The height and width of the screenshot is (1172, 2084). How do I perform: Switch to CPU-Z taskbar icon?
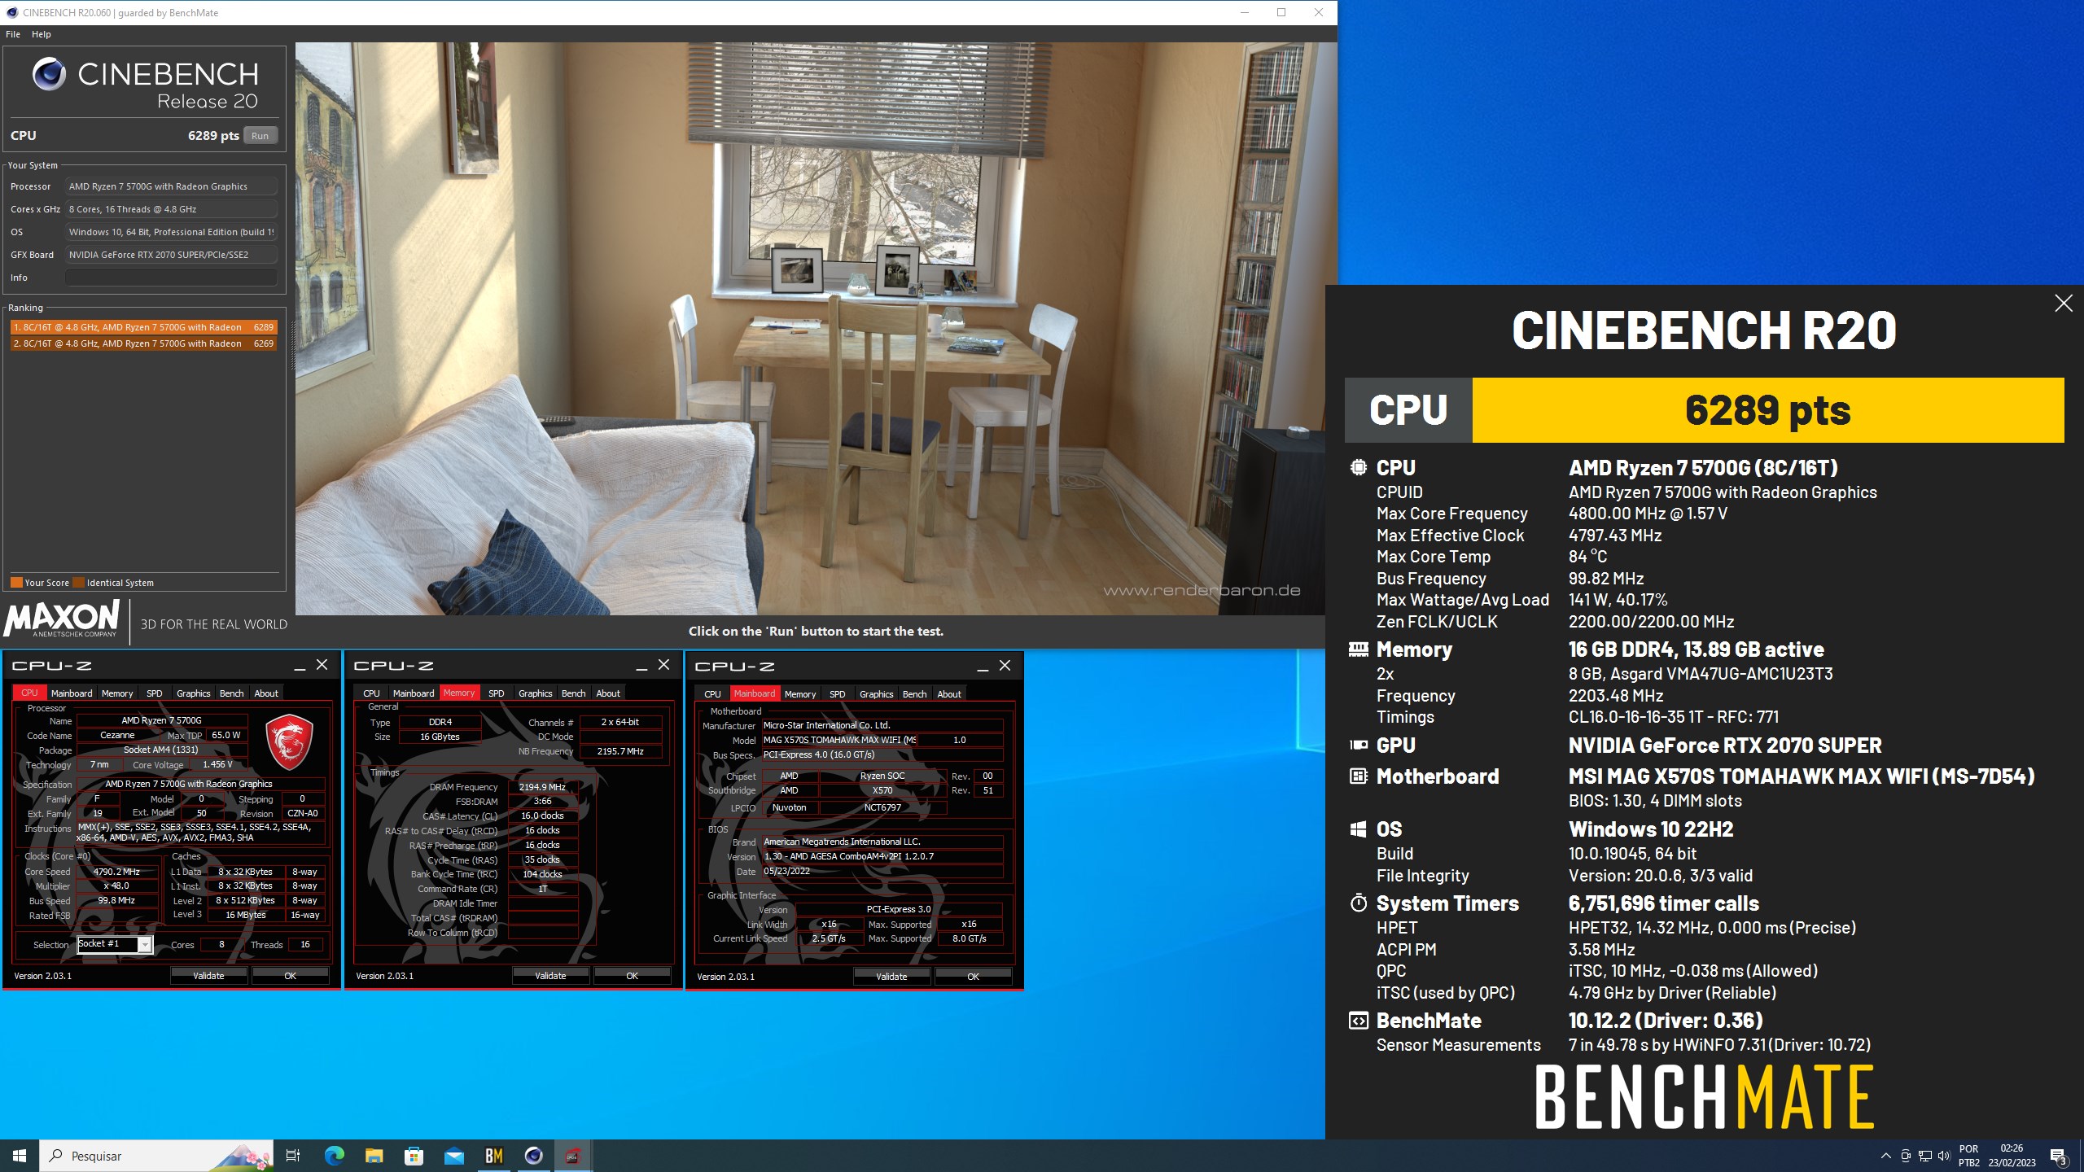[573, 1156]
